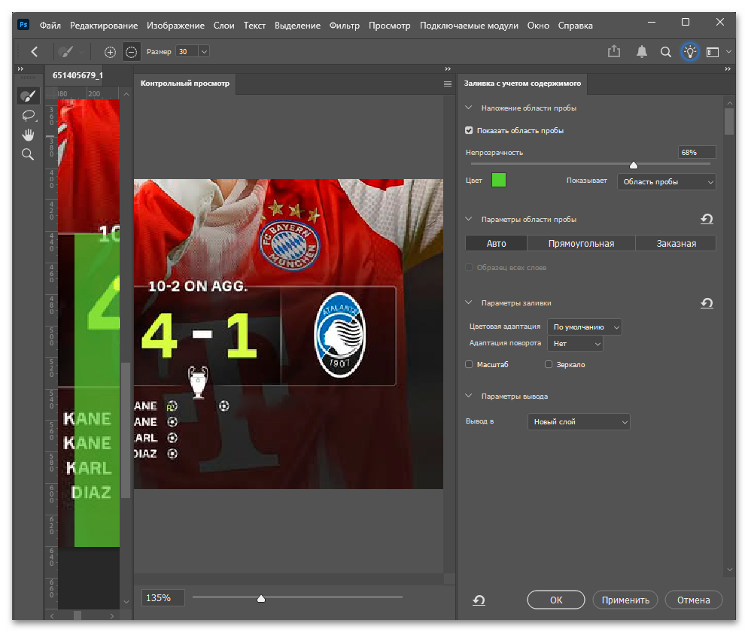
Task: Select the Заливка с учетом содержимого tab
Action: coord(522,84)
